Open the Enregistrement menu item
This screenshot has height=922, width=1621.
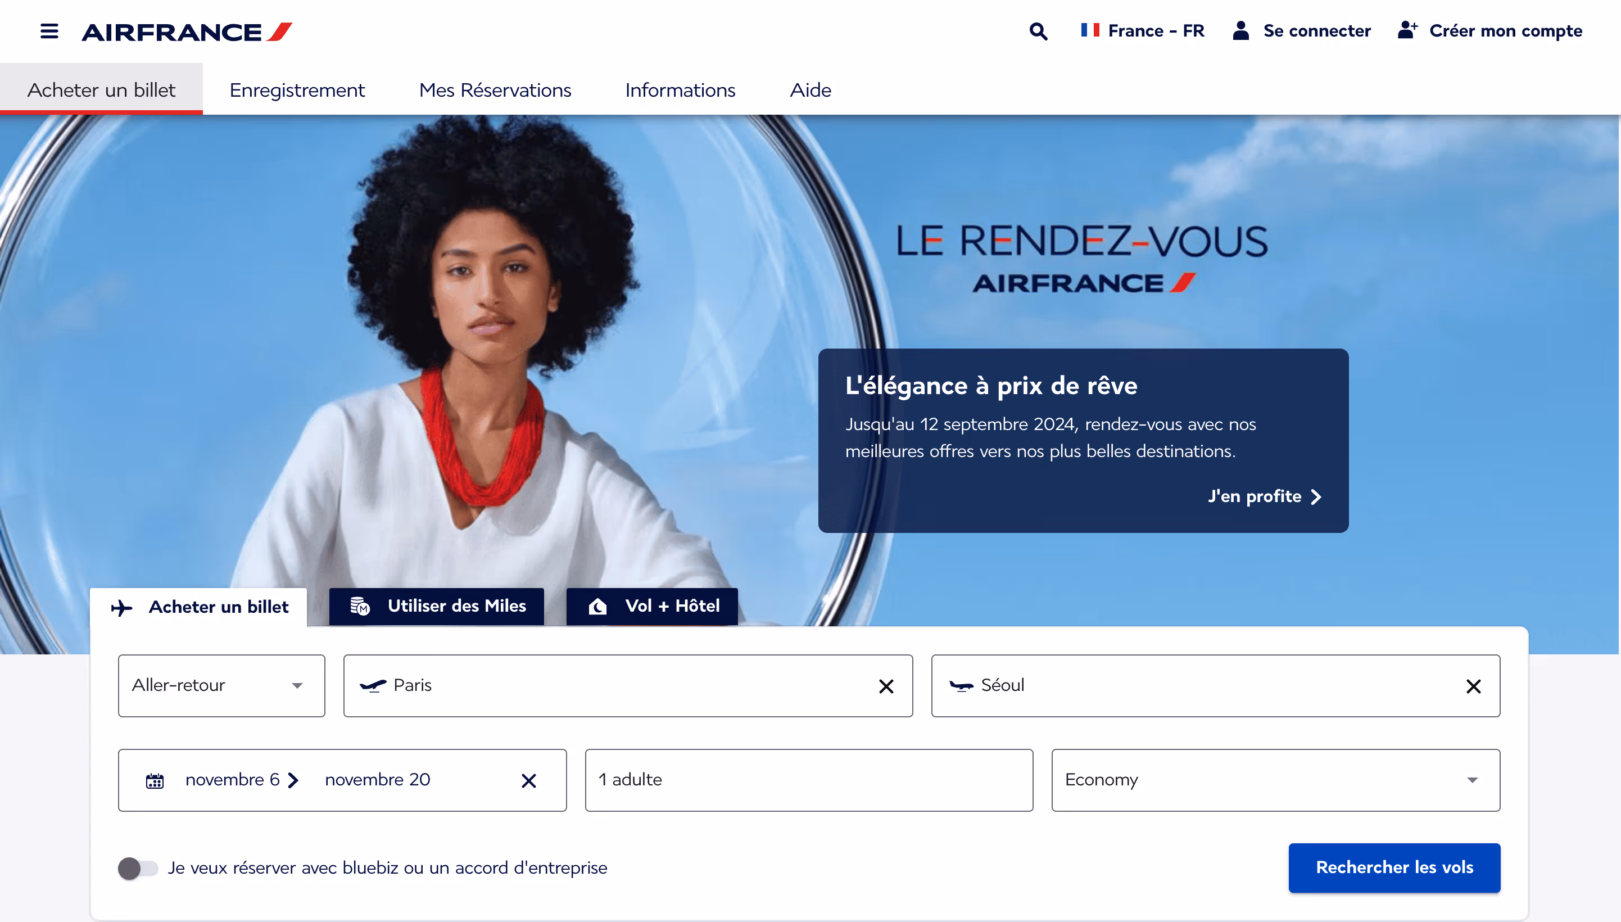point(297,89)
